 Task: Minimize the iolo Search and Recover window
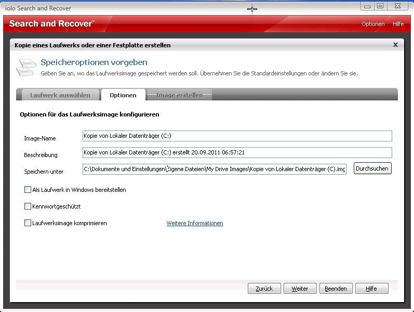click(x=367, y=6)
